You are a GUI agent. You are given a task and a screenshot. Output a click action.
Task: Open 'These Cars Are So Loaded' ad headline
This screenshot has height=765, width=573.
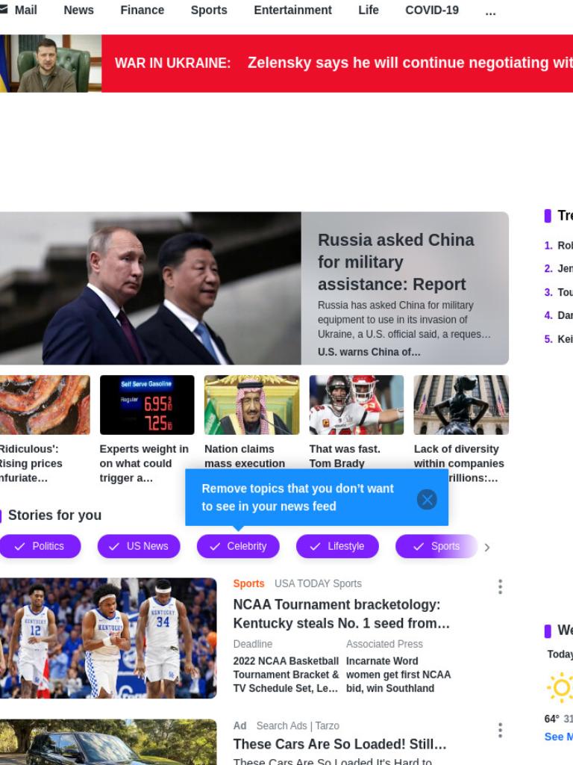tap(339, 744)
